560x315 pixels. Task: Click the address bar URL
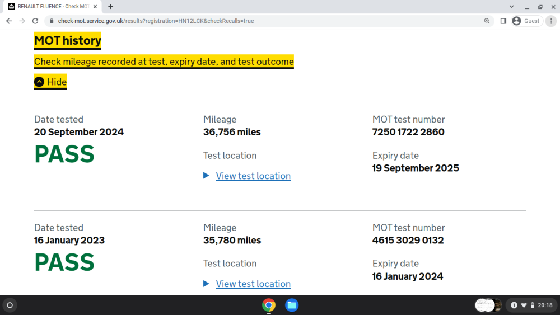point(156,21)
